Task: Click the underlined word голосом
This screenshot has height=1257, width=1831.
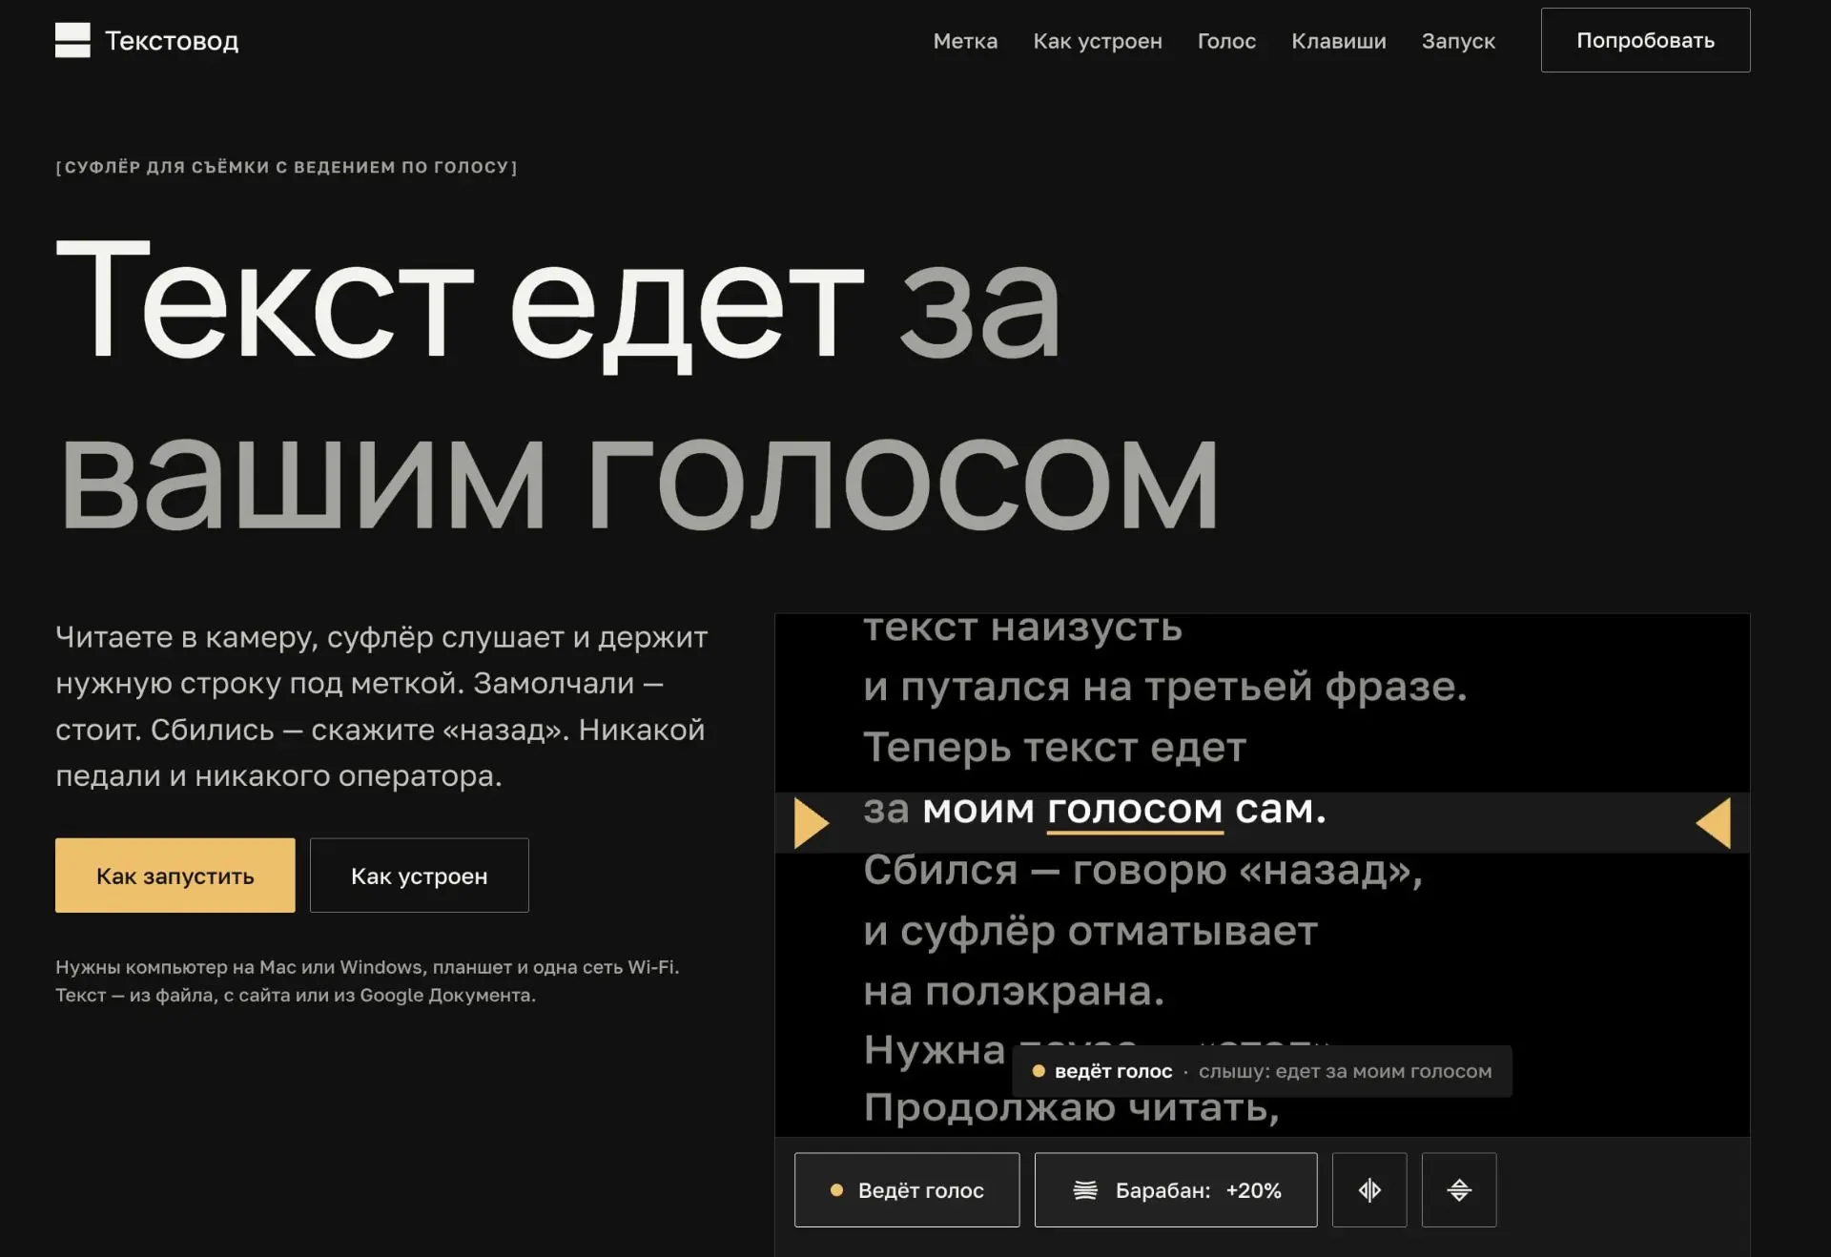Action: [x=1135, y=810]
